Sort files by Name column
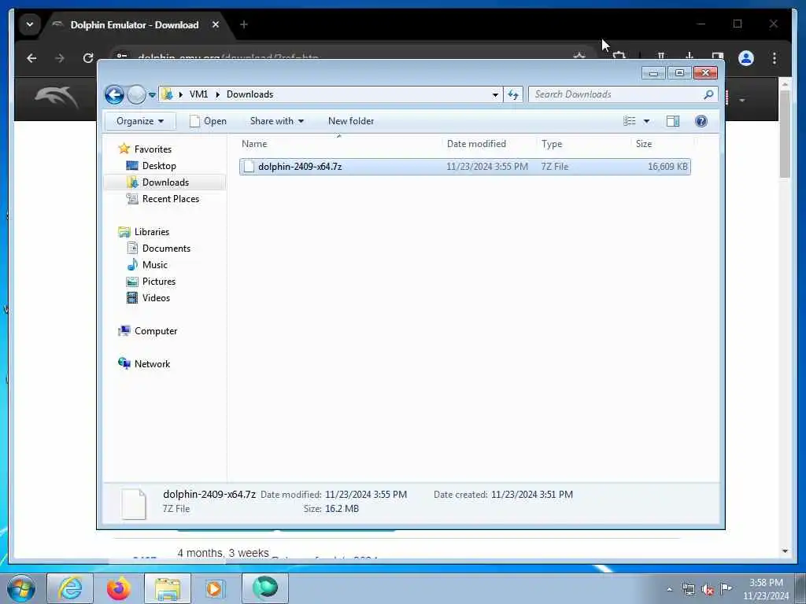The width and height of the screenshot is (806, 604). pyautogui.click(x=339, y=144)
